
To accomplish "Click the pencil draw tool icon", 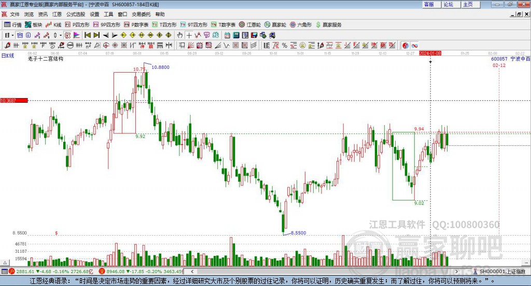I will coord(7,45).
